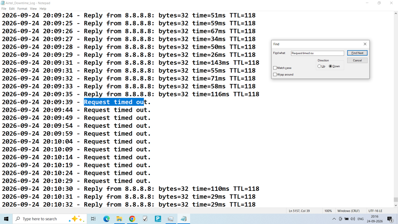The width and height of the screenshot is (398, 224).
Task: Click the 20:10:19 Request timed out line
Action: point(76,165)
